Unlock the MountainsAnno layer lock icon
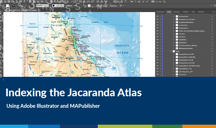 (x=160, y=16)
